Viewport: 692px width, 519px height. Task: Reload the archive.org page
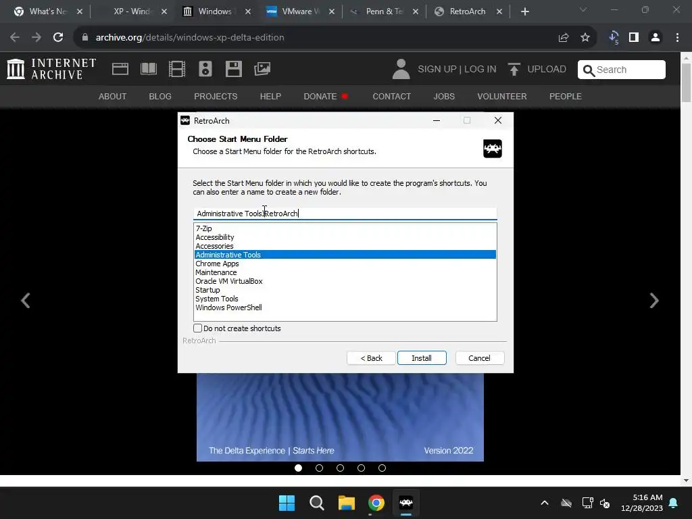click(x=58, y=38)
